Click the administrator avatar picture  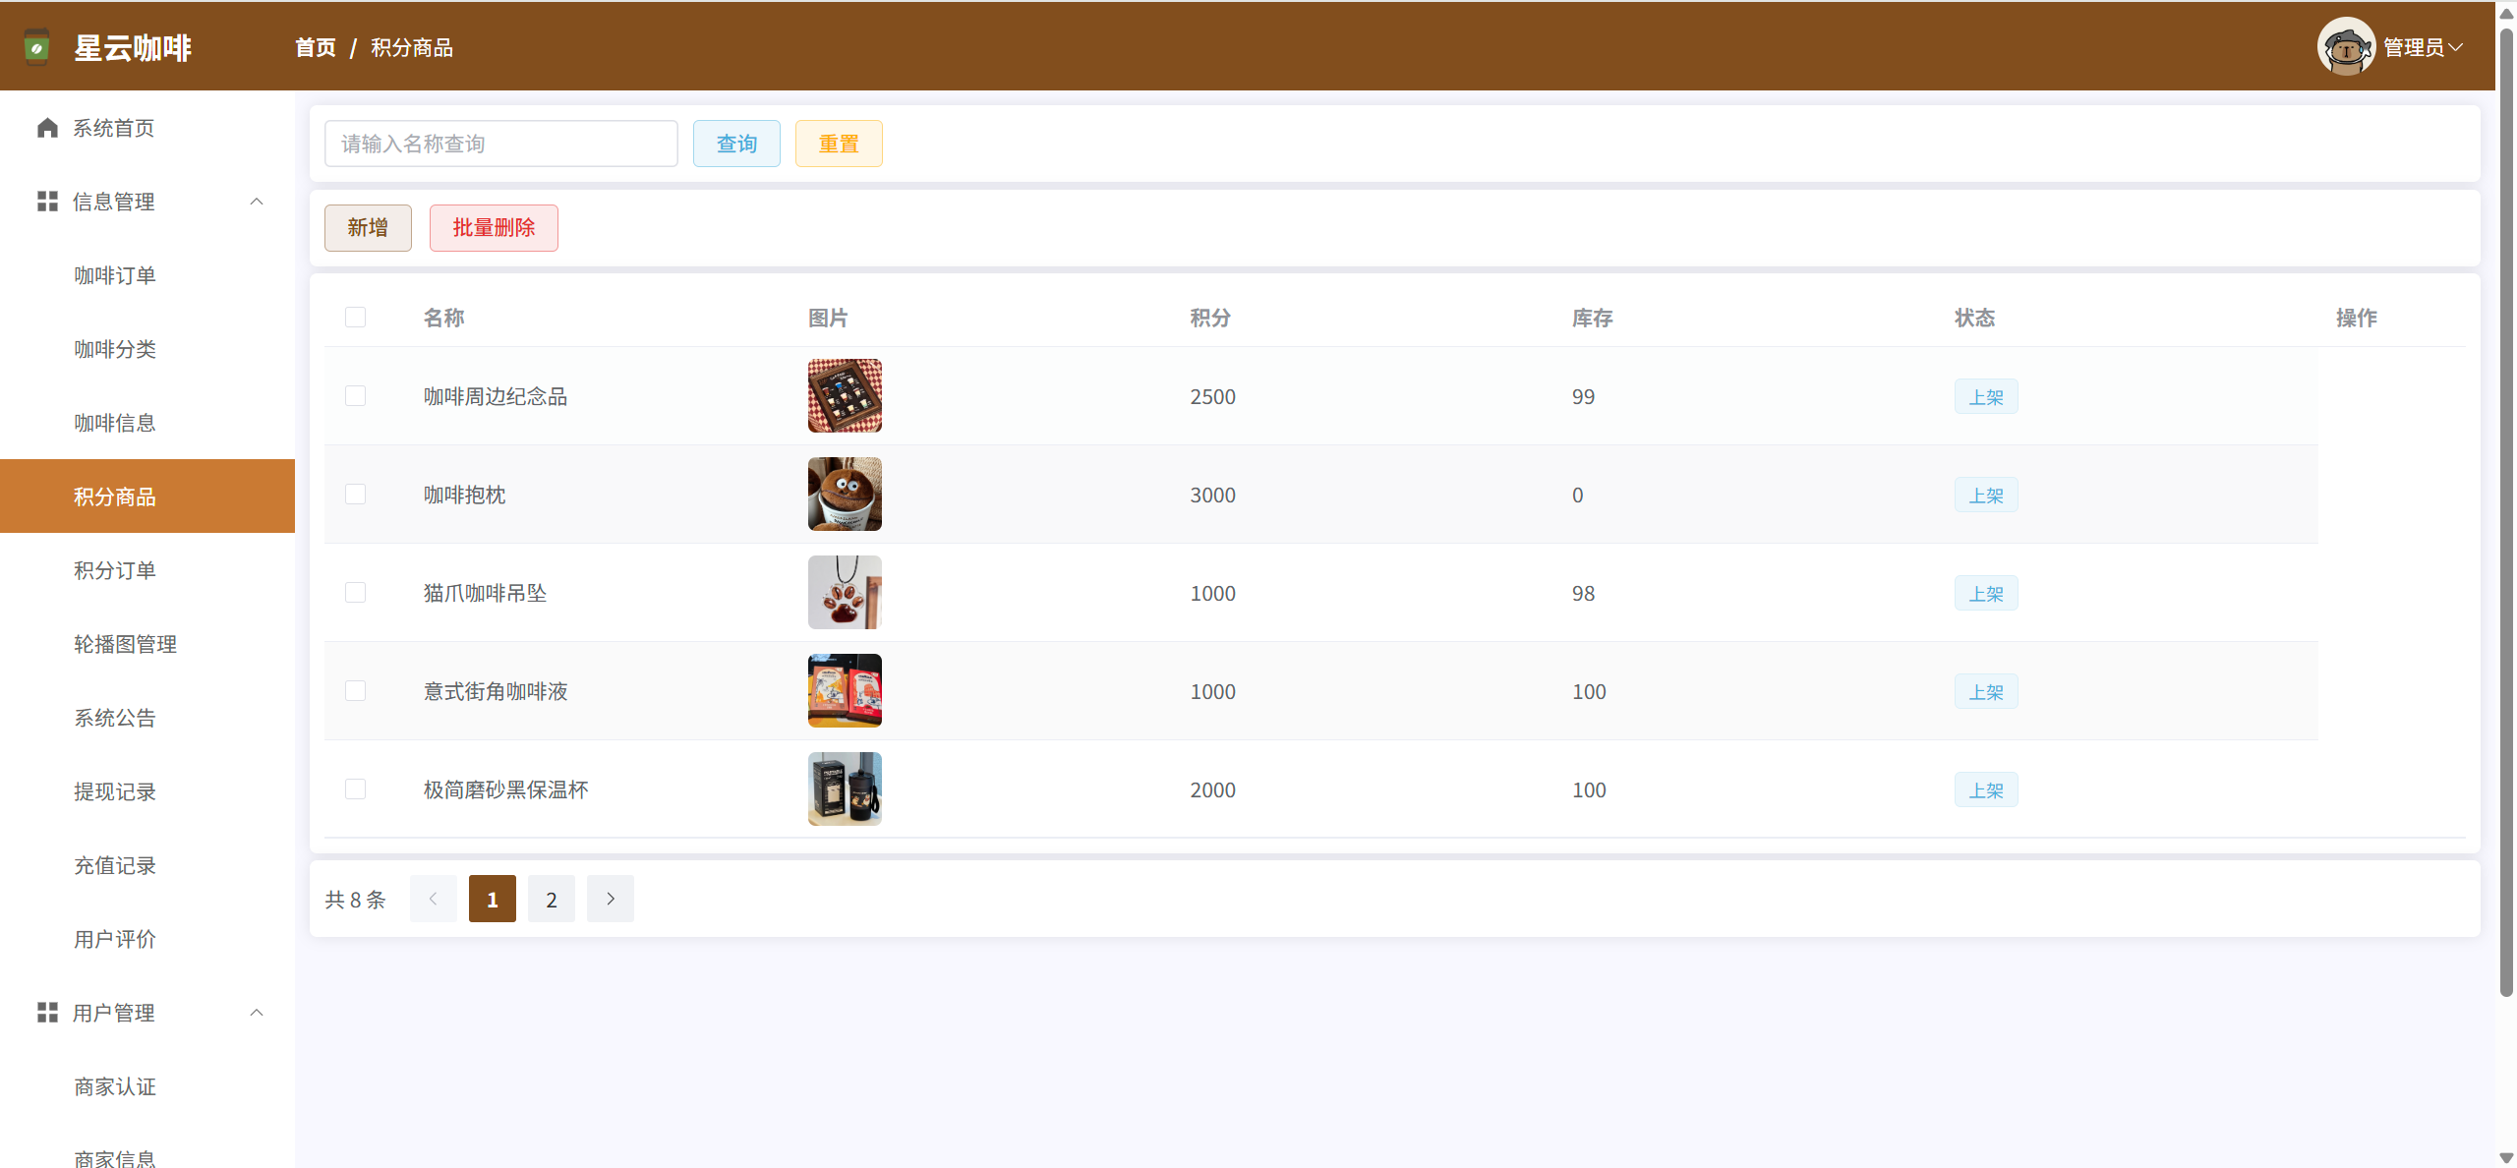(x=2345, y=47)
